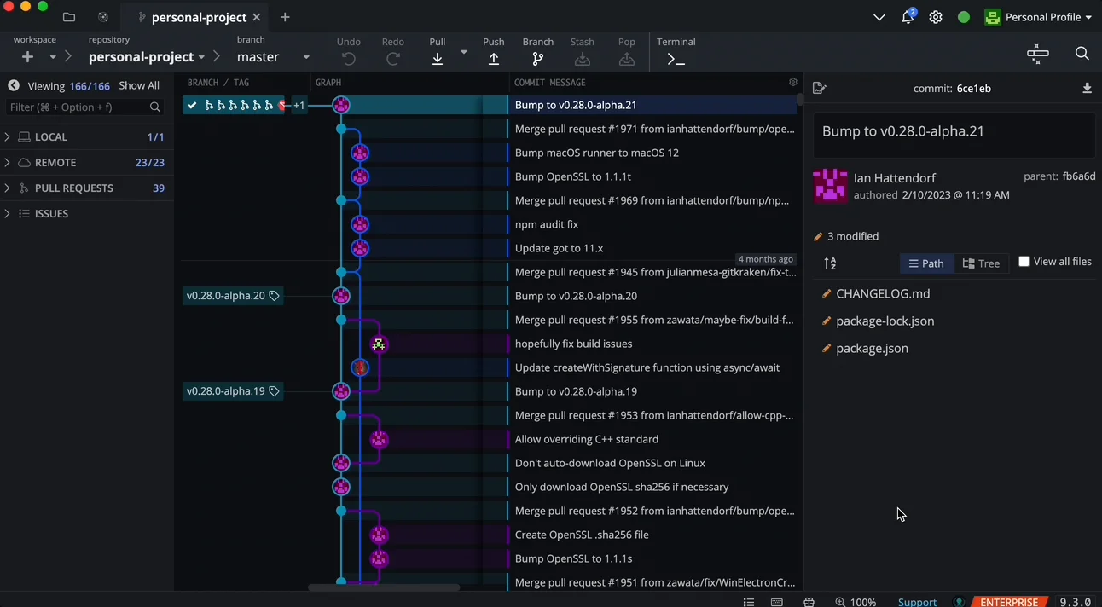Screen dimensions: 1102x607
Task: Click the Pull toolbar icon
Action: pyautogui.click(x=438, y=58)
